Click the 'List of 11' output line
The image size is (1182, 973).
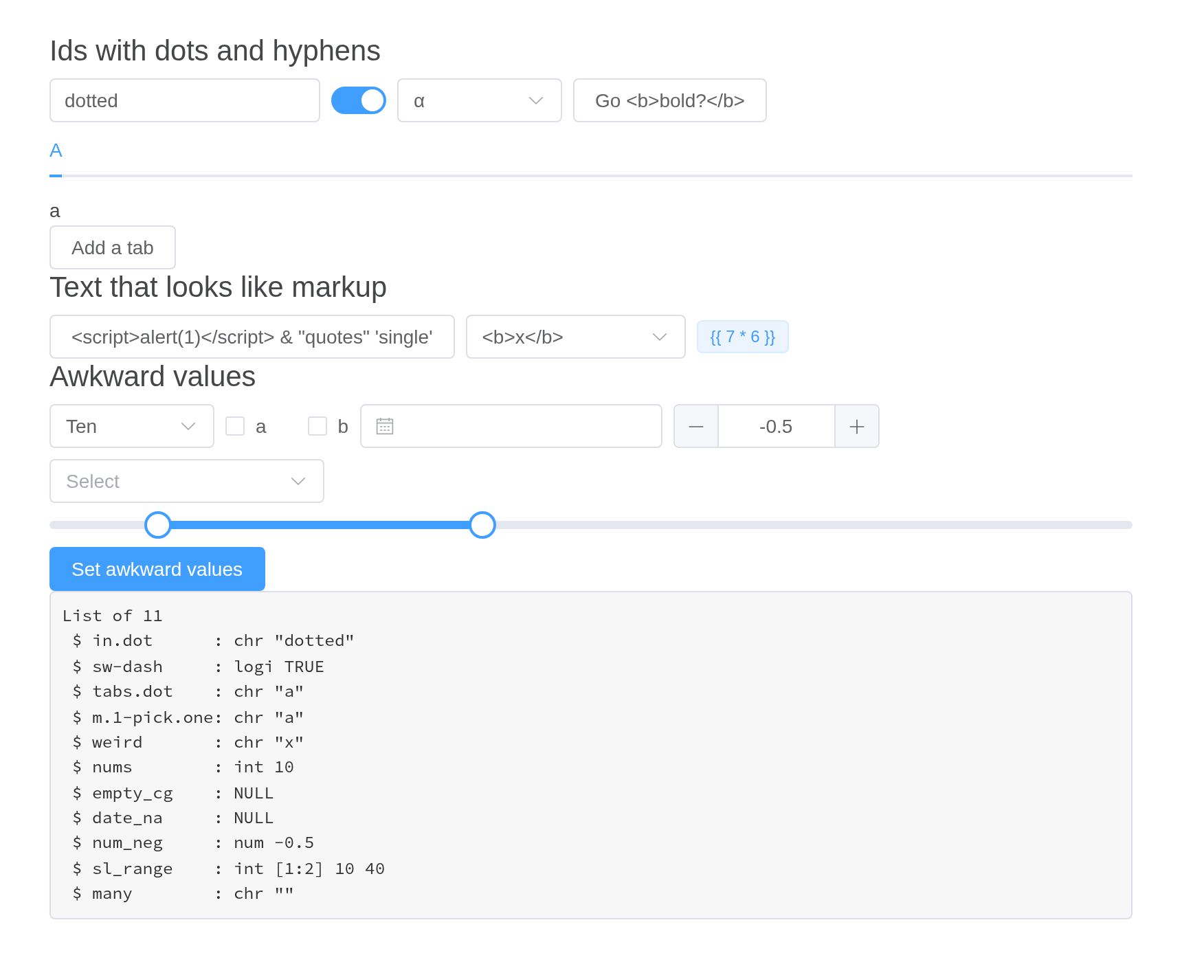coord(112,616)
